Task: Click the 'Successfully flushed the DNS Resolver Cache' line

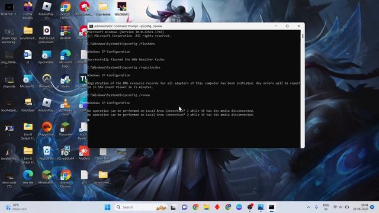Action: 126,59
